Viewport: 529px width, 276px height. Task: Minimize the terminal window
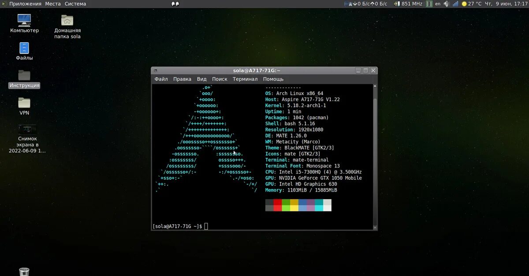tap(358, 70)
